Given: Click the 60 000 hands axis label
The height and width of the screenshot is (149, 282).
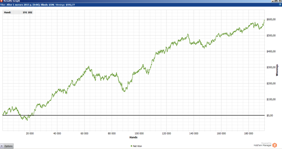Looking at the screenshot, I should (x=85, y=134).
